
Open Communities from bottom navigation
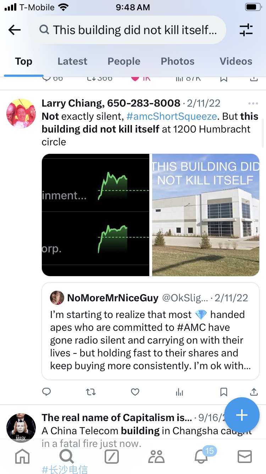click(x=156, y=457)
